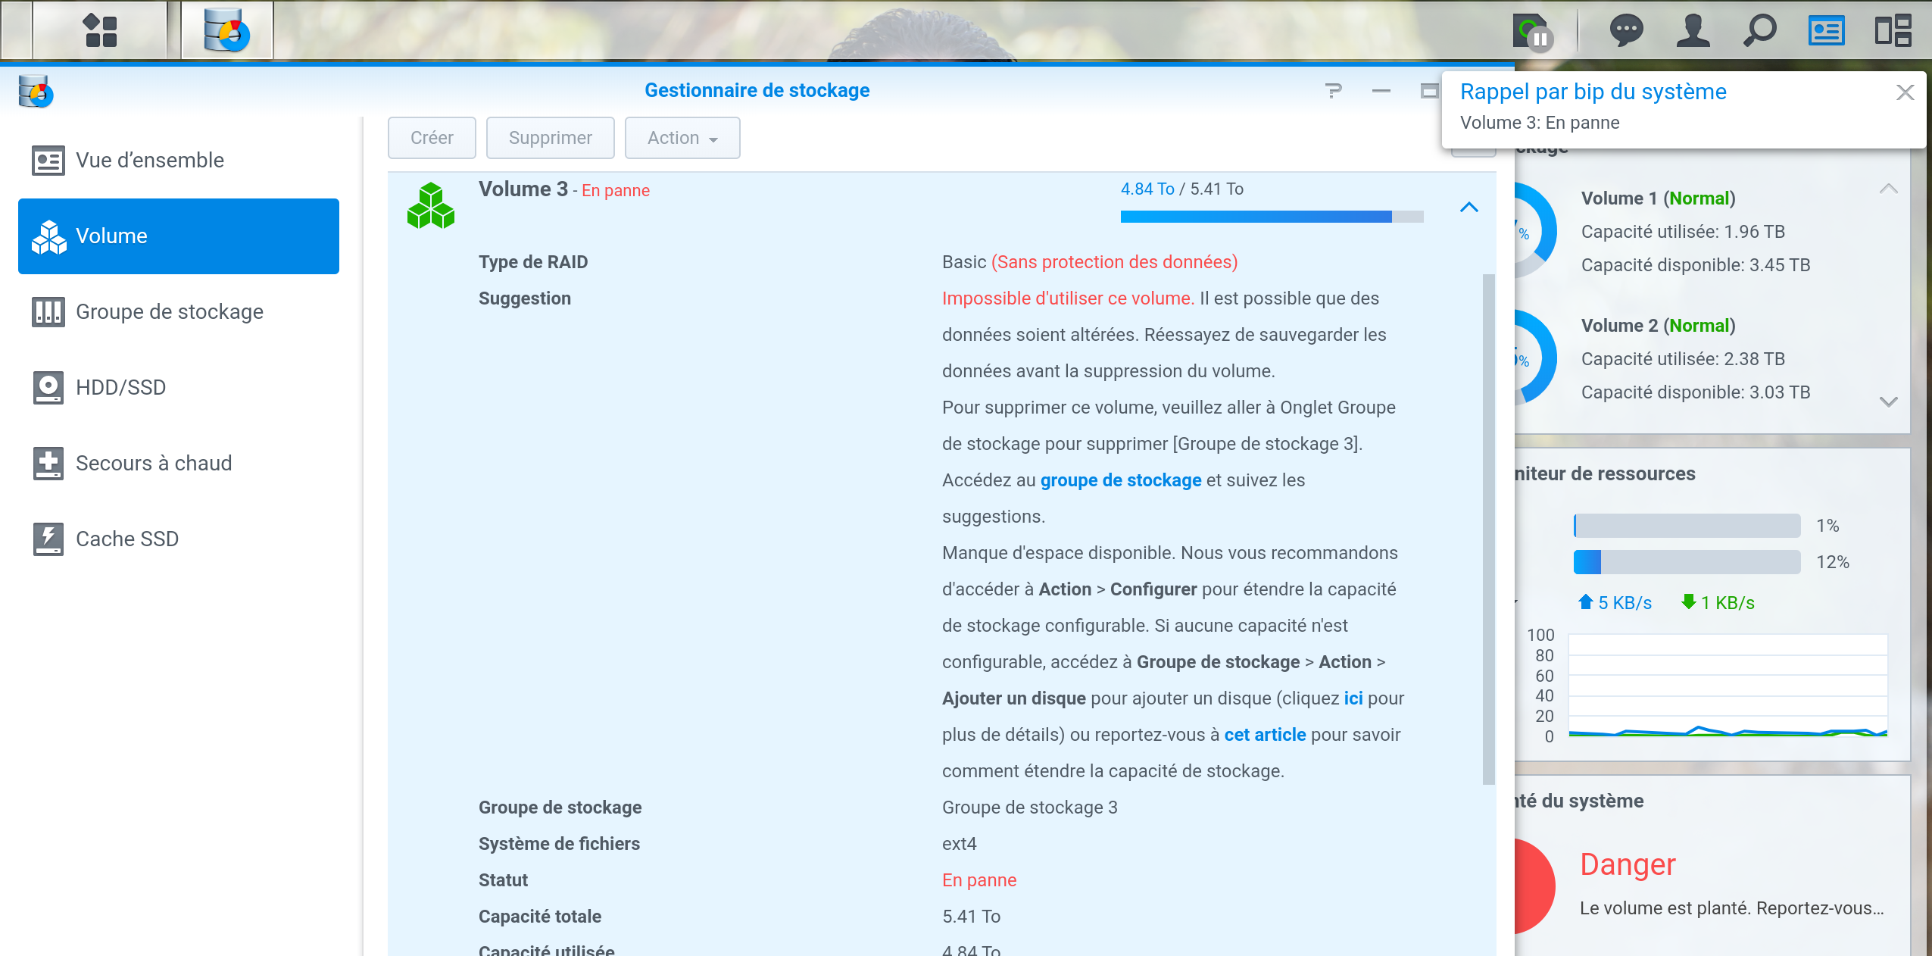Click the volume details vertical scrollbar
The image size is (1932, 956).
click(x=1489, y=528)
